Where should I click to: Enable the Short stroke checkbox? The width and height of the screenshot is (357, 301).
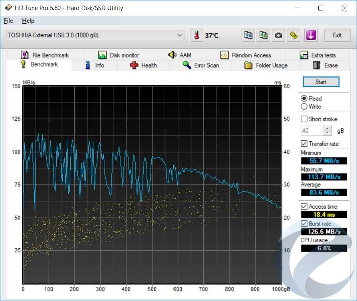(304, 119)
